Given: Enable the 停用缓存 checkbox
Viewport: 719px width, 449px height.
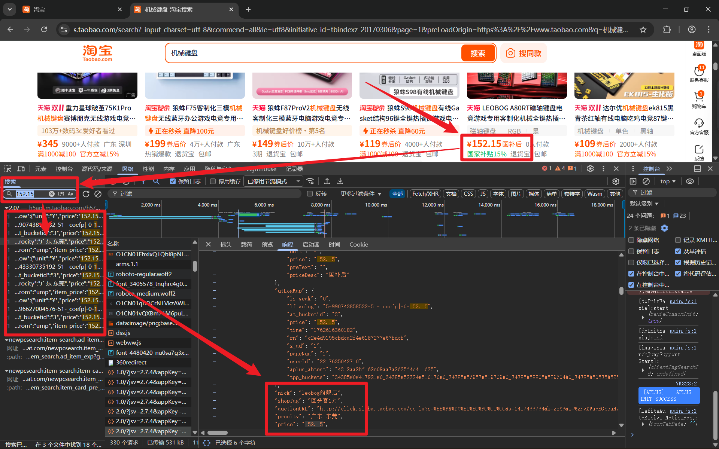Looking at the screenshot, I should [x=213, y=181].
